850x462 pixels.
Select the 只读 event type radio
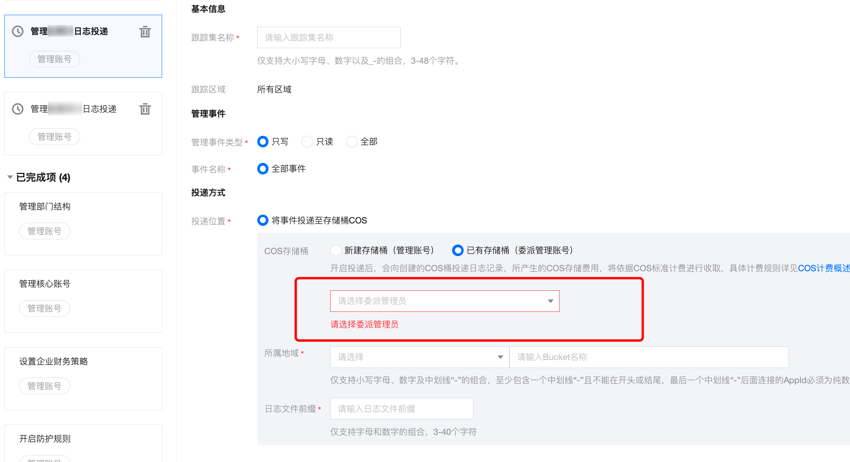(307, 142)
